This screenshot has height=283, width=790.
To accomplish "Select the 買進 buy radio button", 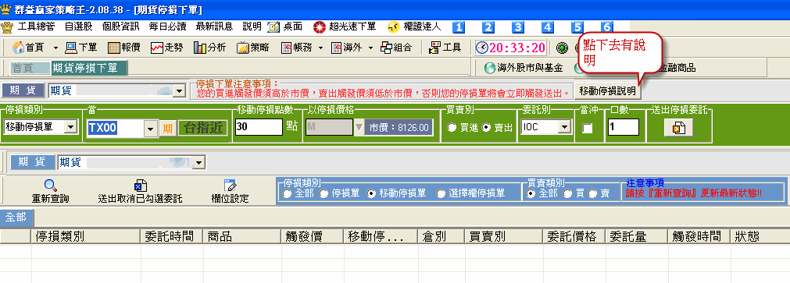I will pyautogui.click(x=452, y=128).
